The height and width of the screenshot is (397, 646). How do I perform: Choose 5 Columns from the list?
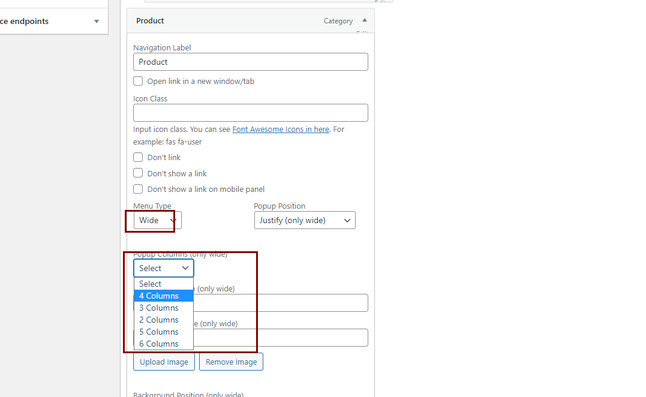point(164,332)
